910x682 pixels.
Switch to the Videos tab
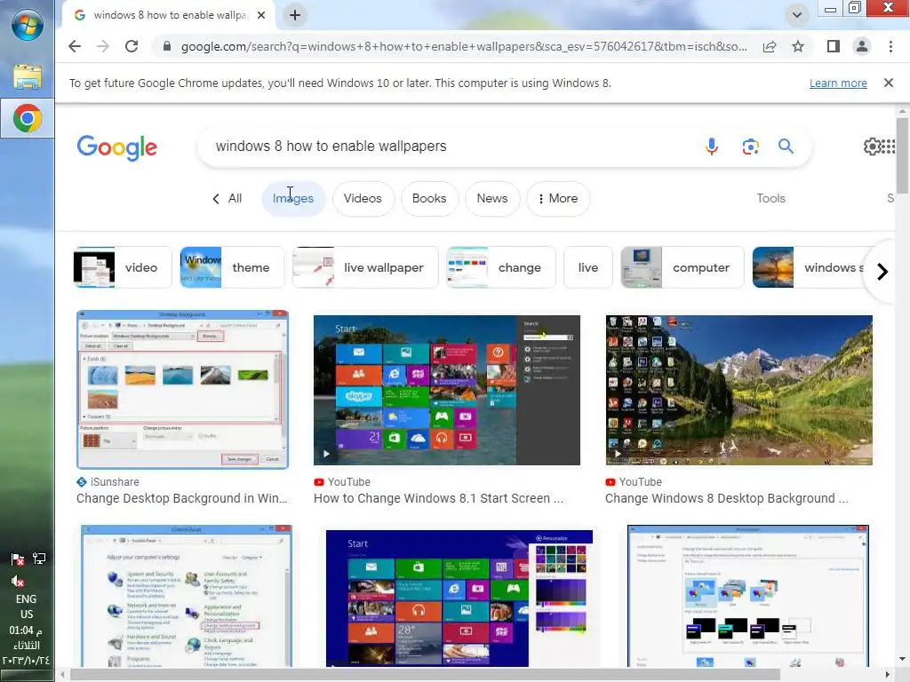[363, 198]
